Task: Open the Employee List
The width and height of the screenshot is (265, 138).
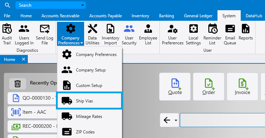Action: click(148, 34)
